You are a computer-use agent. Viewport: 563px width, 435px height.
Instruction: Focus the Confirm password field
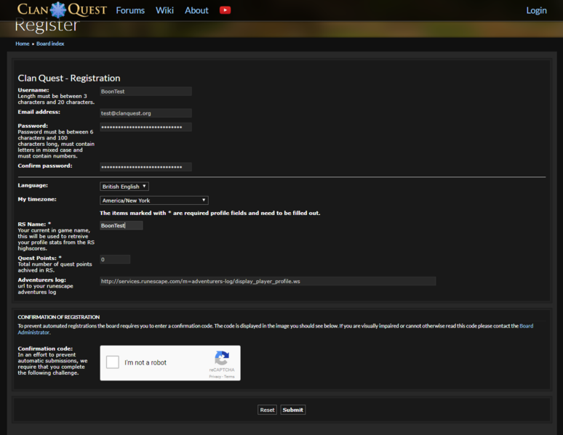tap(145, 167)
